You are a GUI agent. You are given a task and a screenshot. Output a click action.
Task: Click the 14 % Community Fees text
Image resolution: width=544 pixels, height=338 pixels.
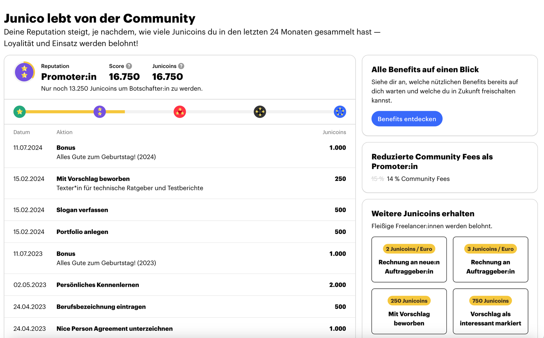point(418,179)
